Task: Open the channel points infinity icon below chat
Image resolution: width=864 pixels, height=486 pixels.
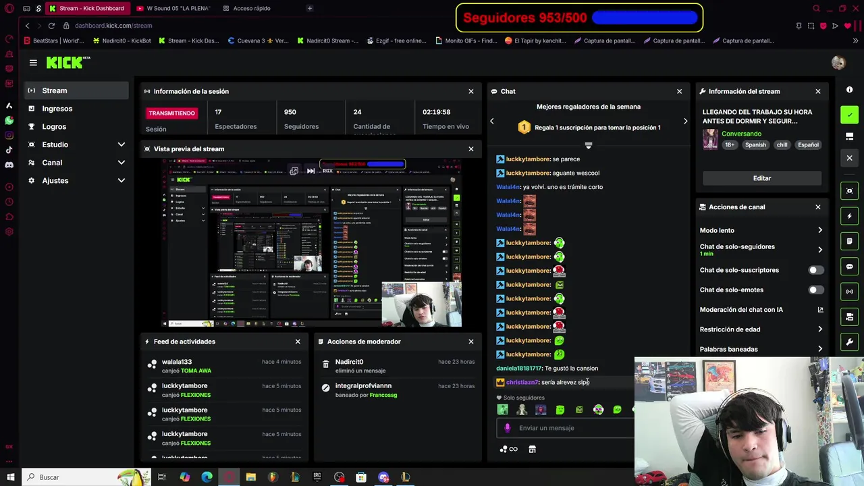Action: (x=508, y=449)
